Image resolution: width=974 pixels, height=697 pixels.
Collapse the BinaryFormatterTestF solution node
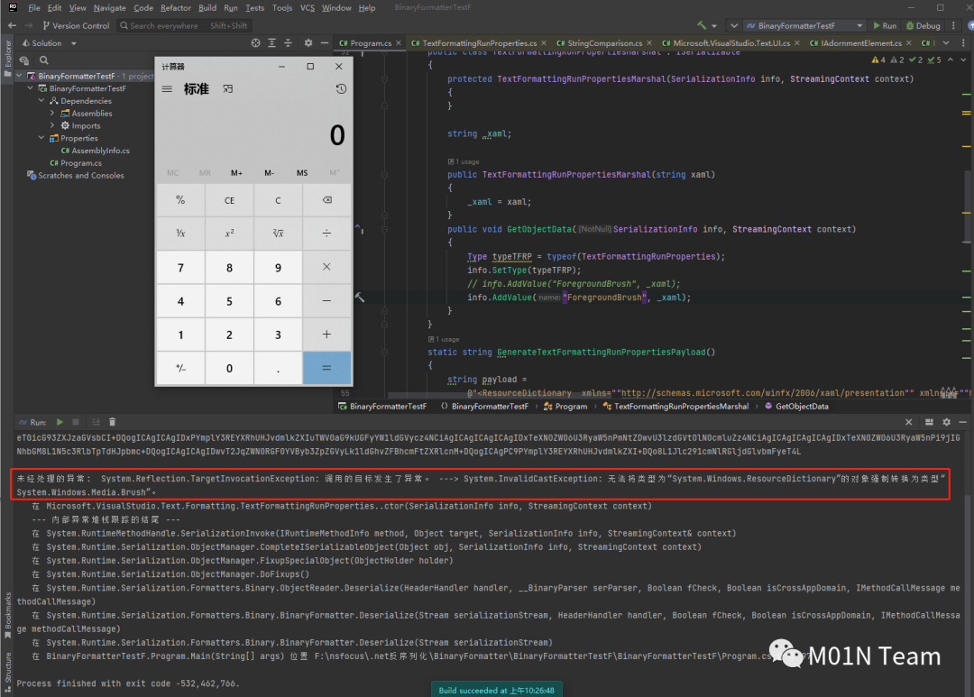tap(19, 76)
